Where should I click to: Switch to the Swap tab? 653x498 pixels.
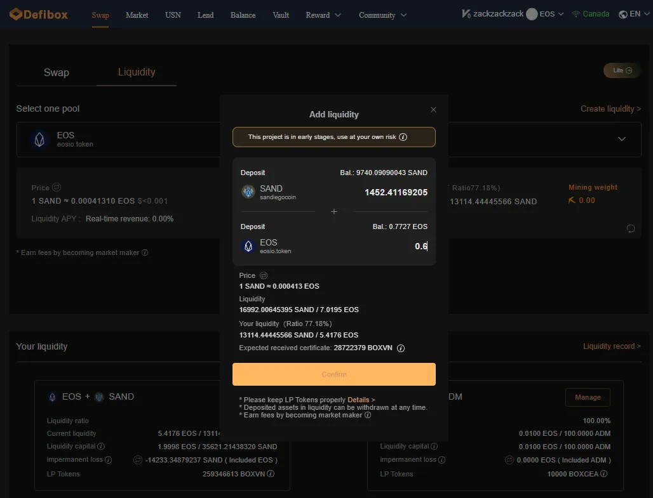point(57,72)
